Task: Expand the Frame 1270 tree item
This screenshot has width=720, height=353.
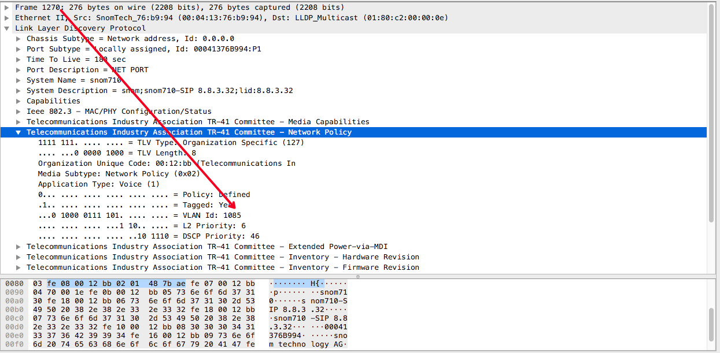Action: tap(8, 7)
